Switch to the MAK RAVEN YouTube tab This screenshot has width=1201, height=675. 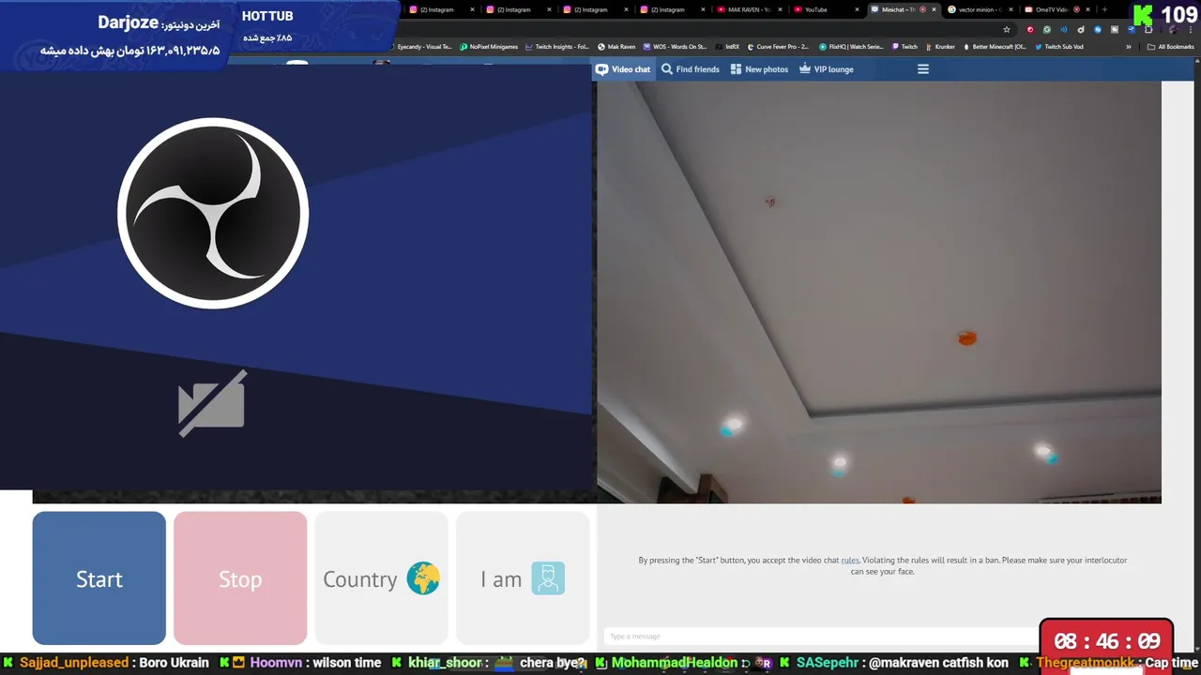tap(748, 9)
